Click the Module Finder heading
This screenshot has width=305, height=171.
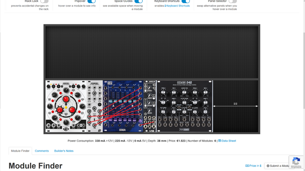36,166
